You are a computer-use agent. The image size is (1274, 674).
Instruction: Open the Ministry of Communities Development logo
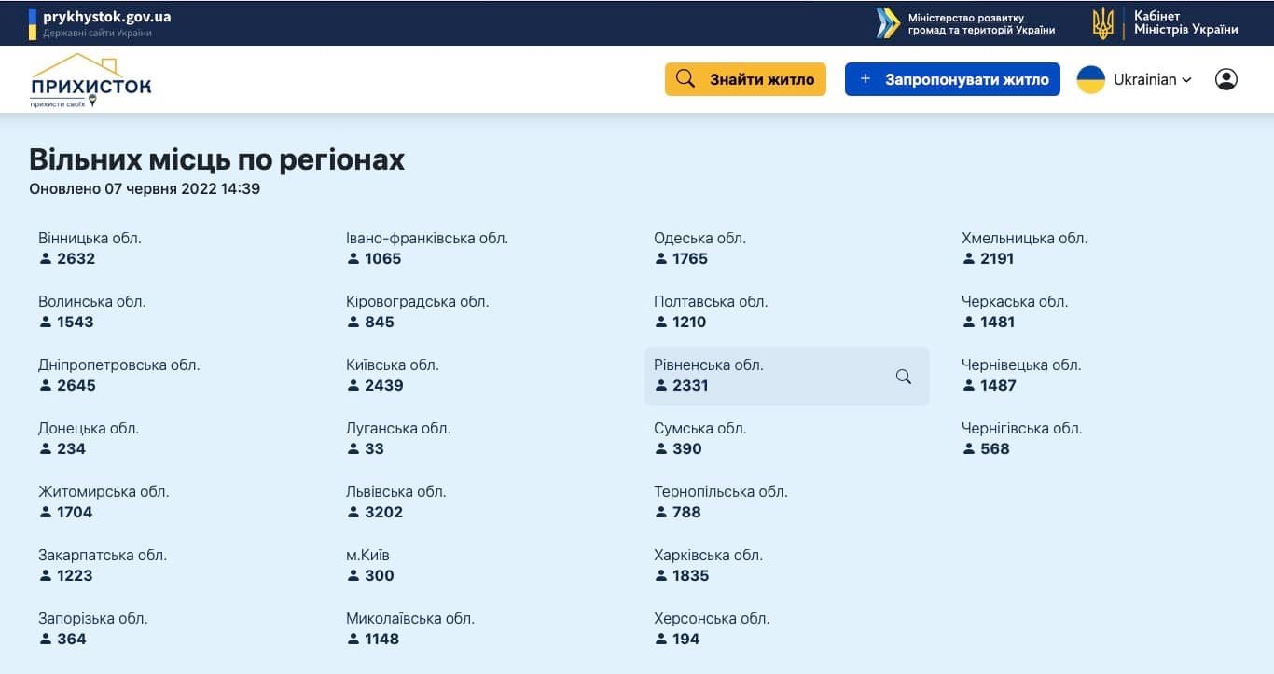point(887,23)
